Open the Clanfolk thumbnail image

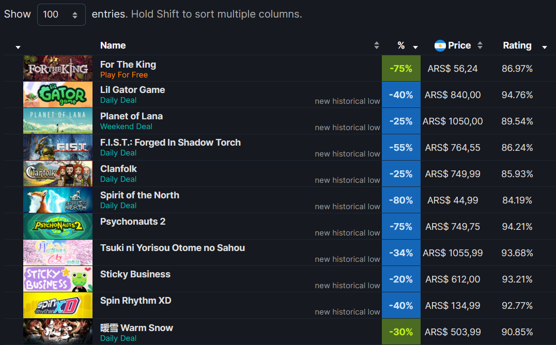pos(58,174)
